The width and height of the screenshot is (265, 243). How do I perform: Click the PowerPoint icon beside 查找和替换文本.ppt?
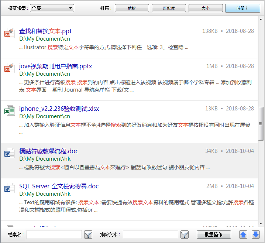coord(9,33)
